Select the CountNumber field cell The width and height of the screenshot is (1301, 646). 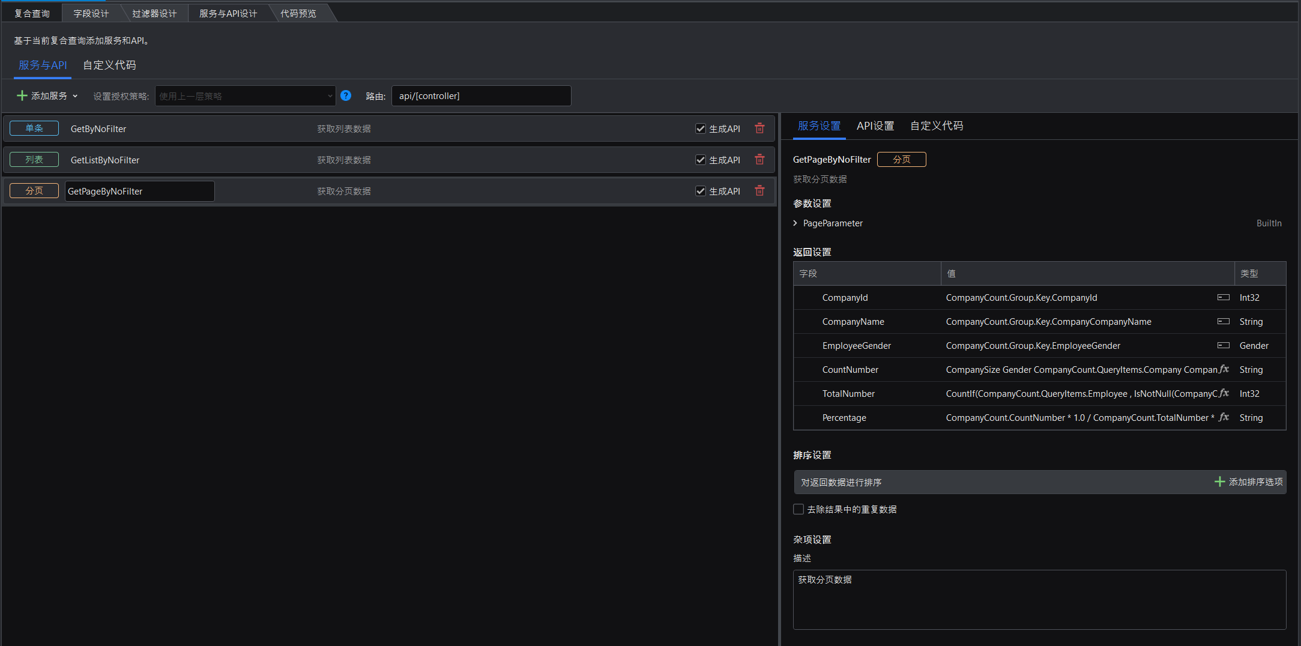point(850,370)
